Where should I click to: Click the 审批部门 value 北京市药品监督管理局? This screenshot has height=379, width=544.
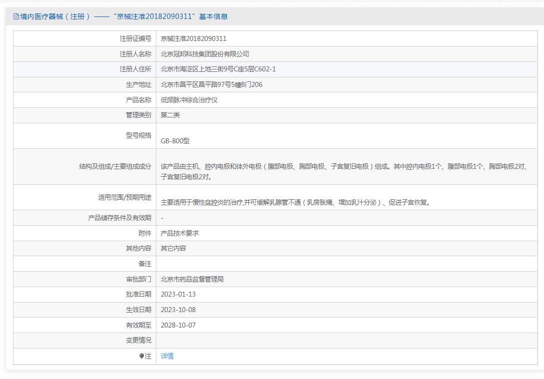coord(192,279)
